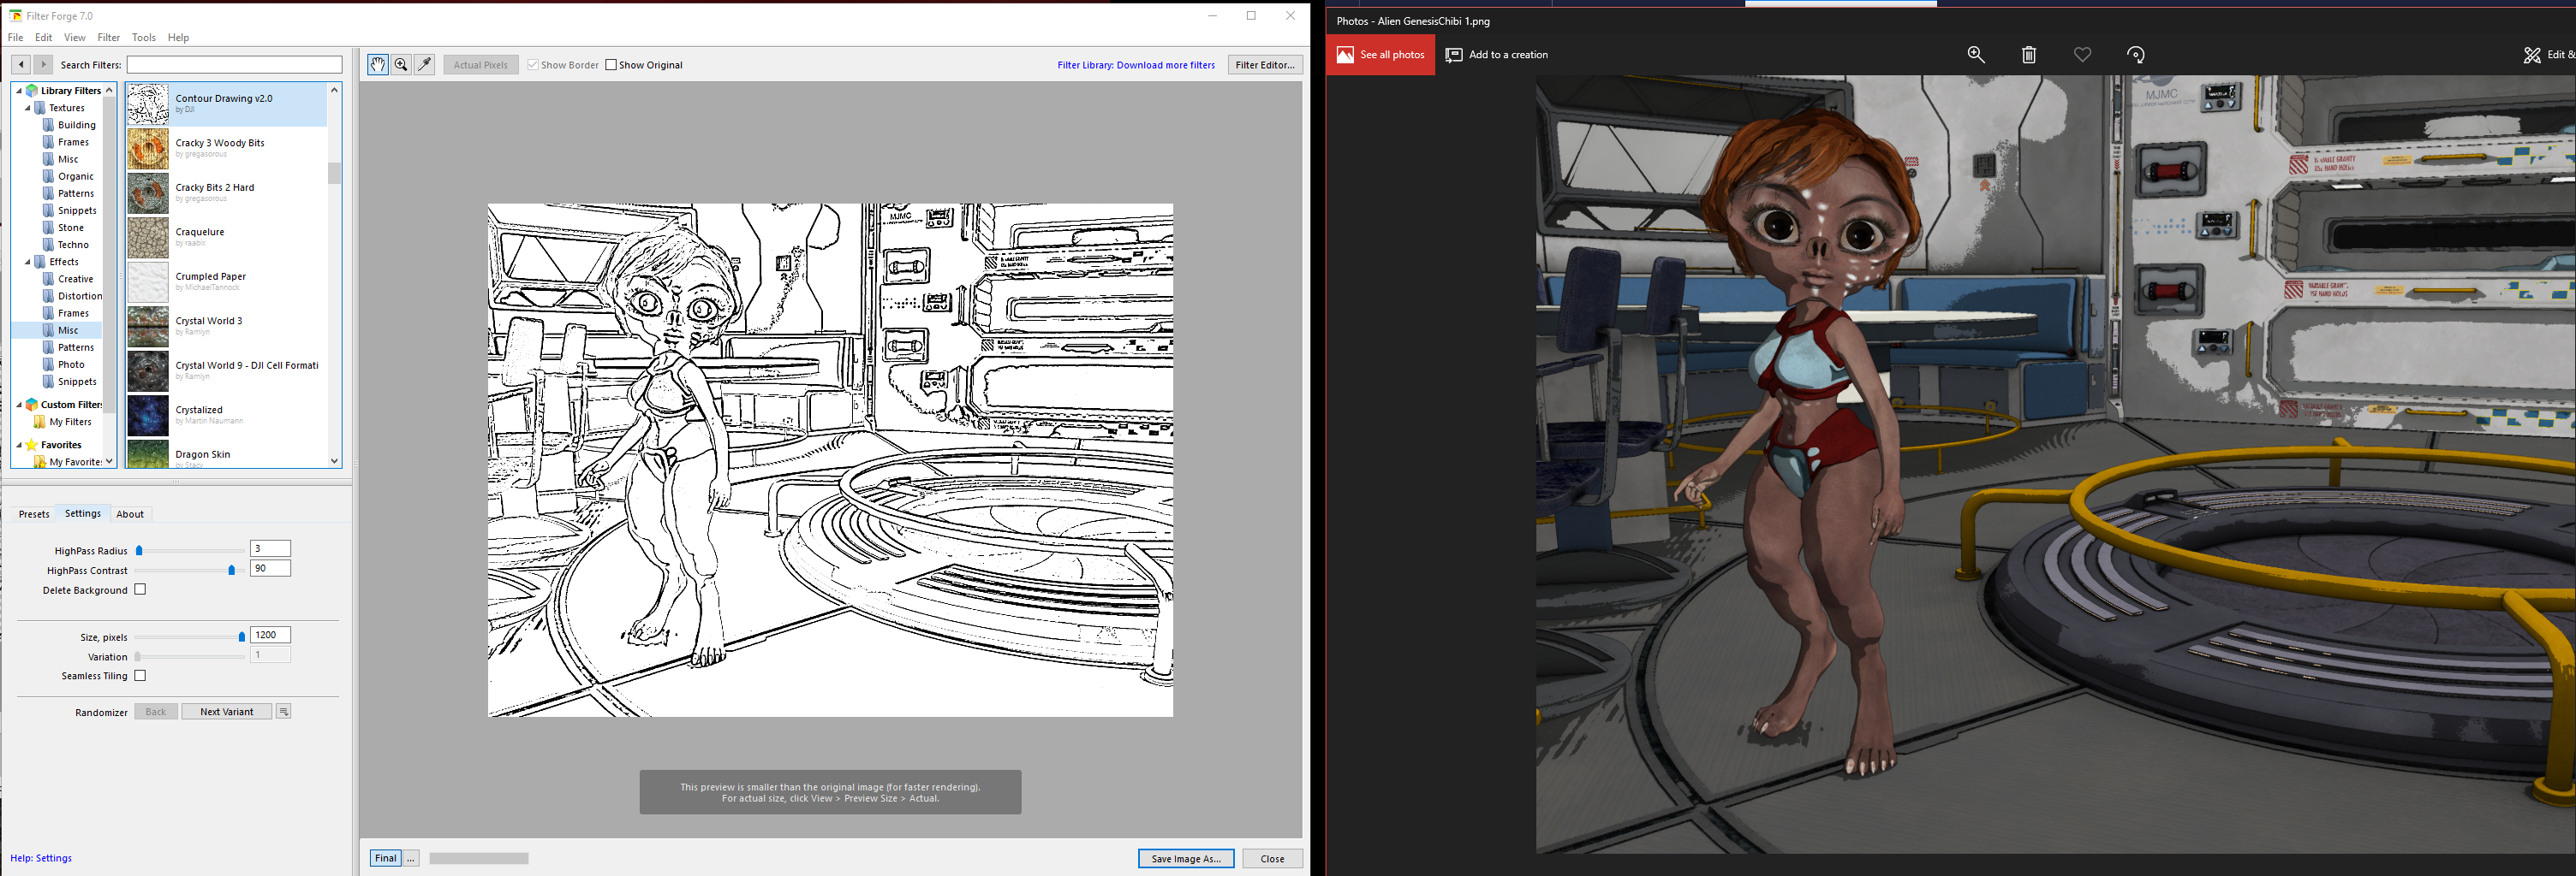
Task: Click the Search Filters input field
Action: [x=235, y=65]
